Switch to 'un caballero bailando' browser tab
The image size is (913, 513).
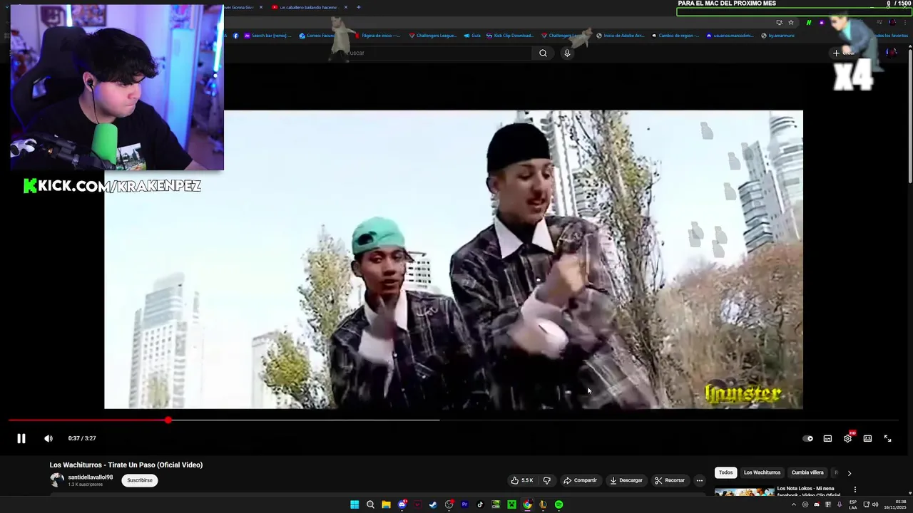click(x=308, y=7)
